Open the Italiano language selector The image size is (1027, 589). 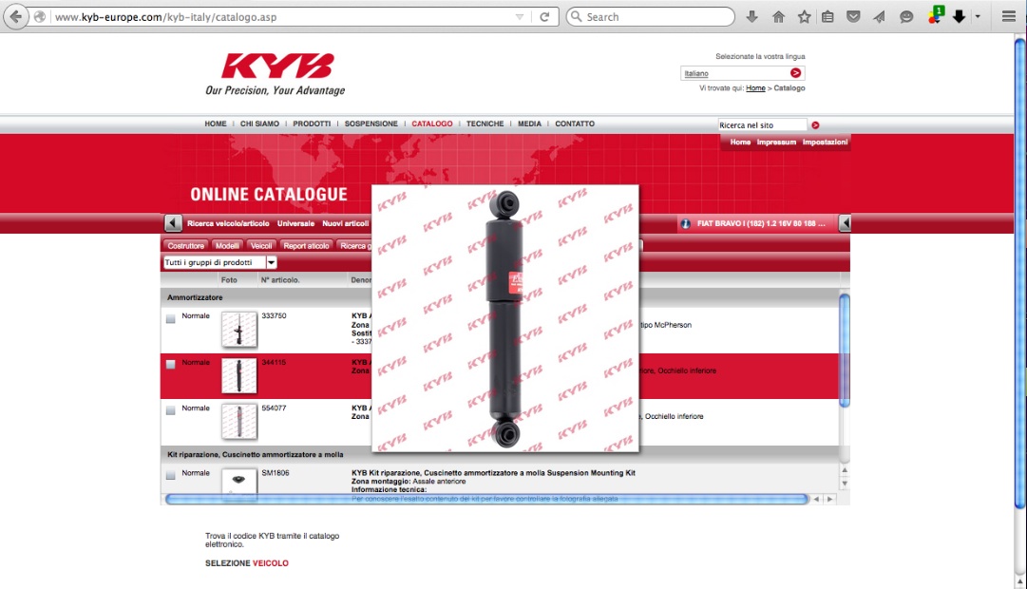(742, 73)
